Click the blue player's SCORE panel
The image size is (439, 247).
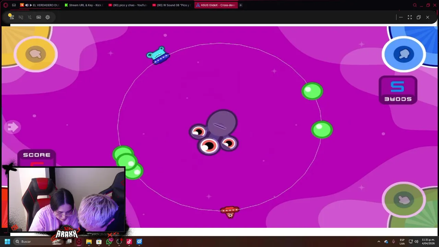[x=398, y=90]
